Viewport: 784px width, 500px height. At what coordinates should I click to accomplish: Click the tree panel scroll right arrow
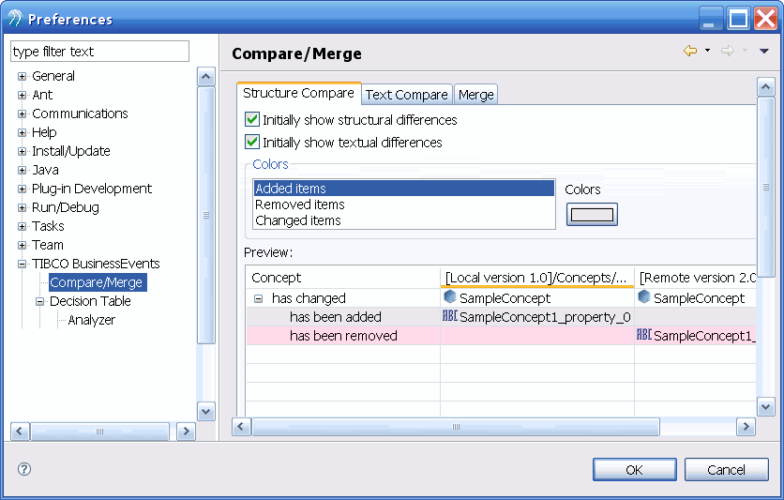(x=186, y=431)
